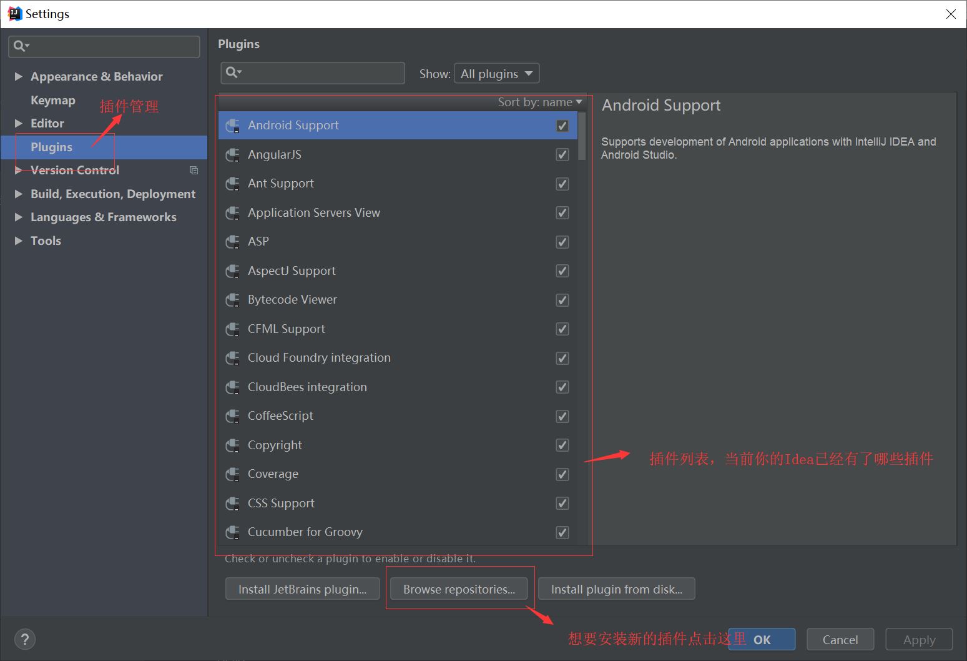Open Appearance & Behavior settings

click(x=97, y=76)
